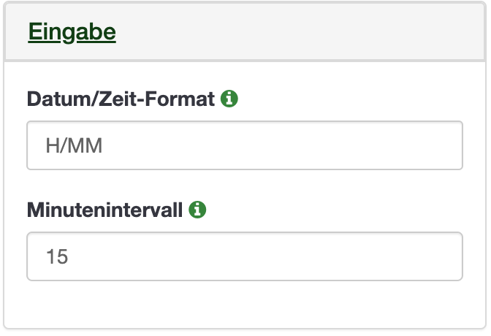This screenshot has width=491, height=336.
Task: Place cursor on the 15 value
Action: 57,256
